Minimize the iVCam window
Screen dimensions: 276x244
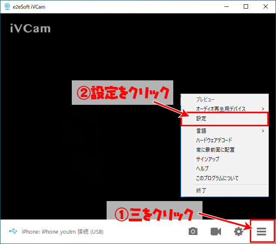(x=227, y=7)
